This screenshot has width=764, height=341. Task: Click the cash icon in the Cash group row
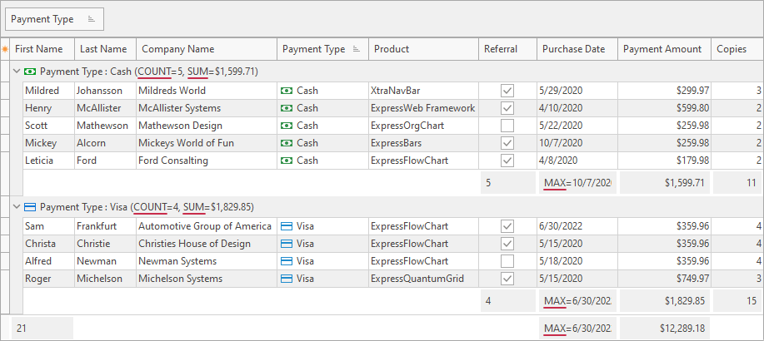click(x=30, y=72)
